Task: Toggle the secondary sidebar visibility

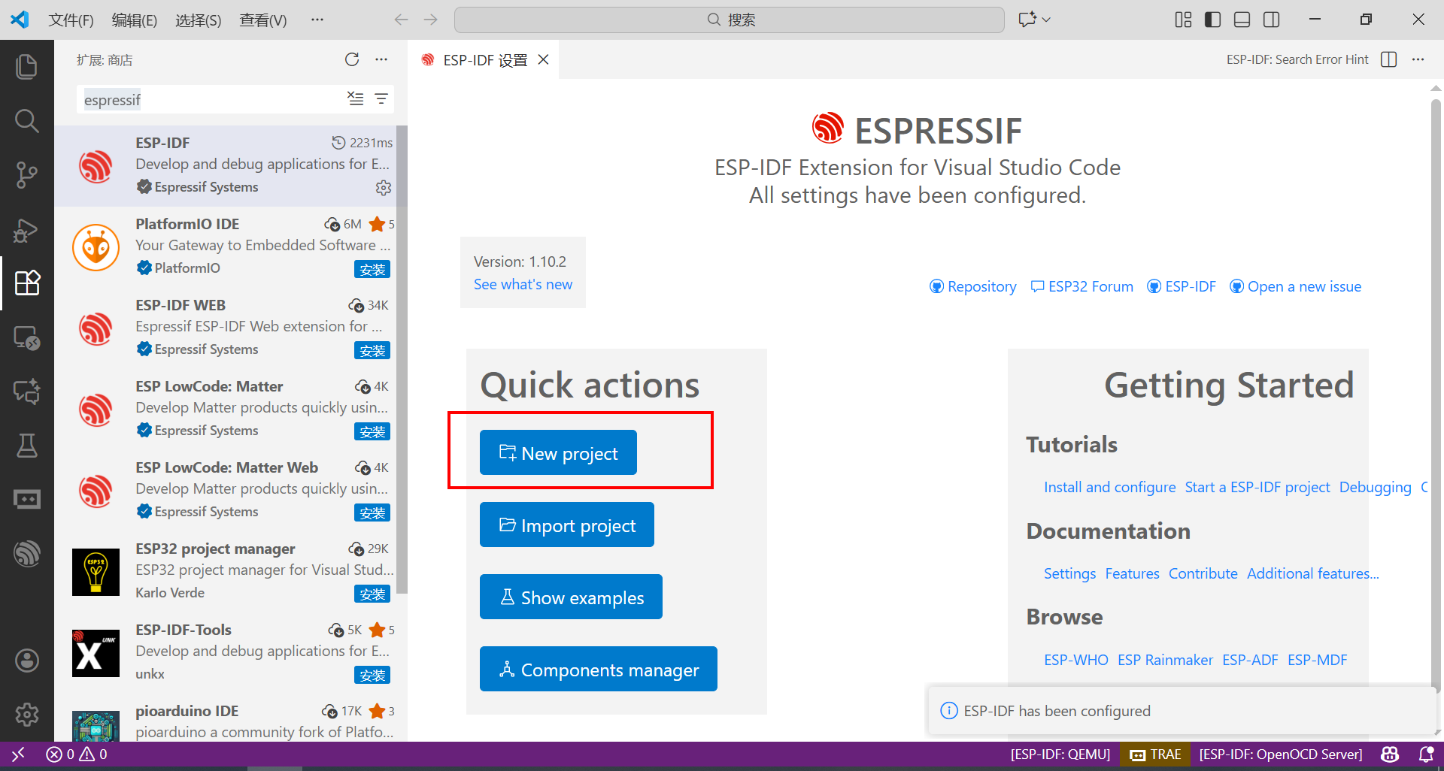Action: coord(1271,20)
